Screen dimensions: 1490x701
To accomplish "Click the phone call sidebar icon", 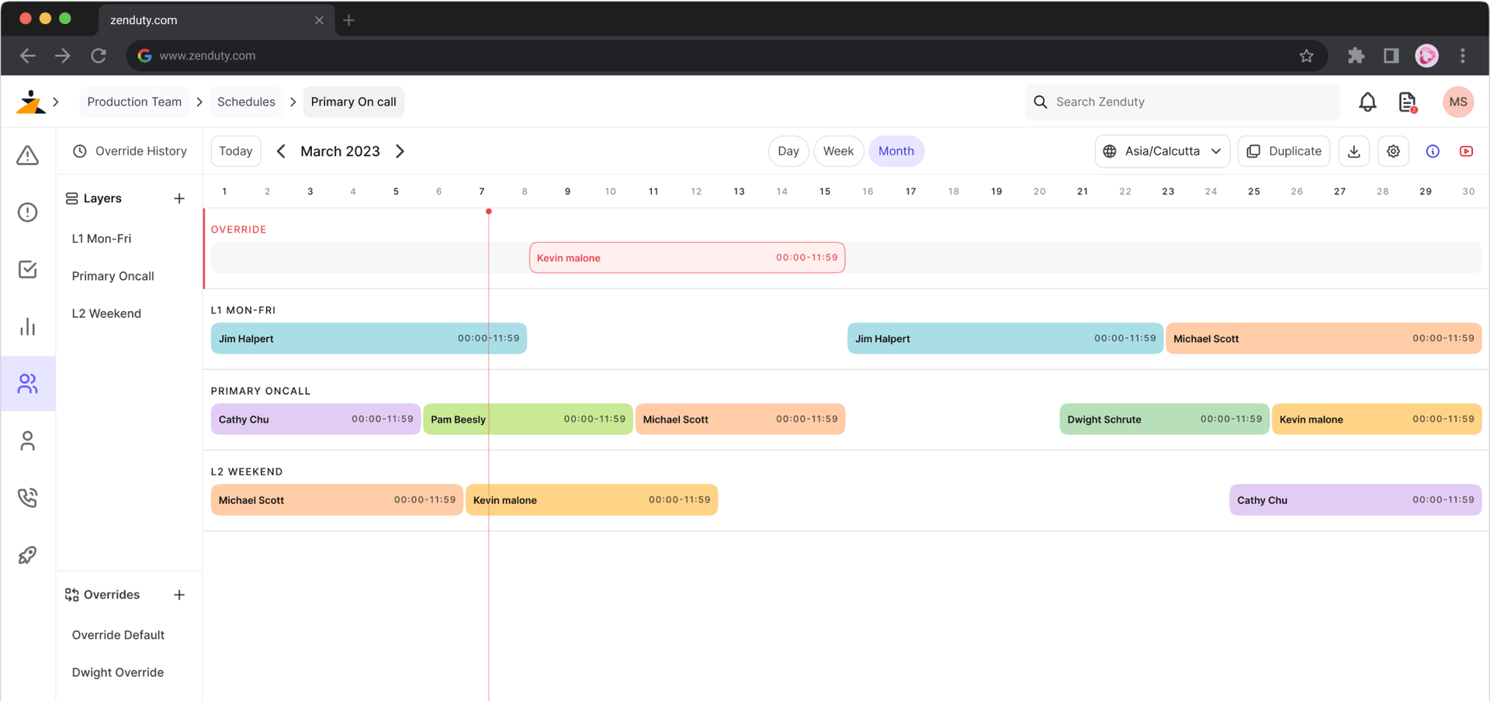I will (28, 498).
